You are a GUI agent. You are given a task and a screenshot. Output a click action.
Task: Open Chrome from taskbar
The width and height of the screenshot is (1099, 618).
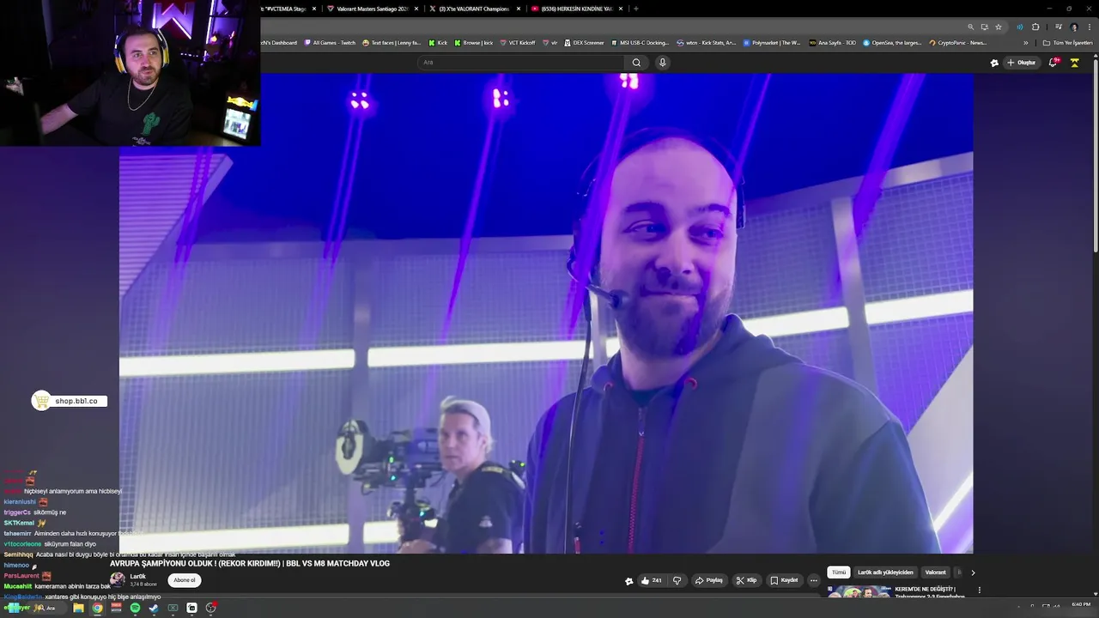(97, 608)
